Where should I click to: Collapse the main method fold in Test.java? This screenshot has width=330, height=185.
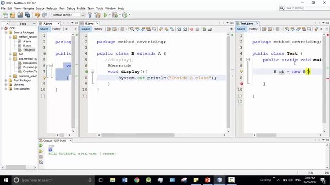(247, 60)
